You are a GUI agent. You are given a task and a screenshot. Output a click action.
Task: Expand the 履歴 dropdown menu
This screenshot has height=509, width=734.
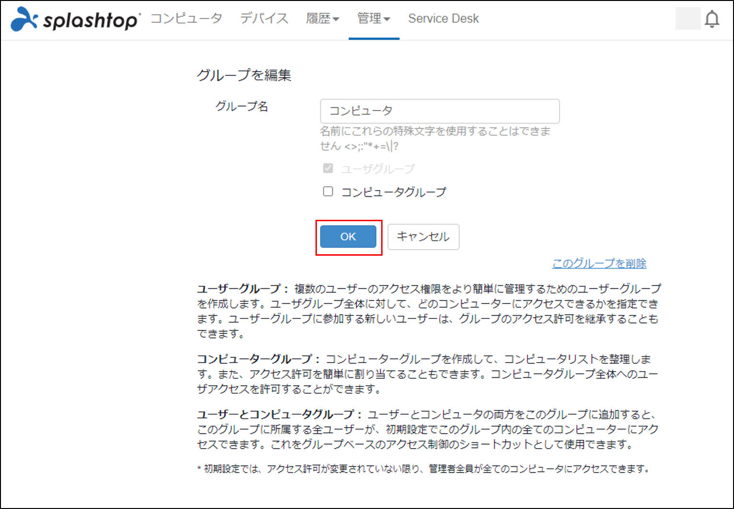323,19
